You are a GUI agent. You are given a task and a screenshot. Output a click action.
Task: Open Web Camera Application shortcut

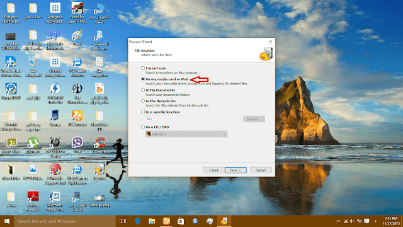point(77,175)
